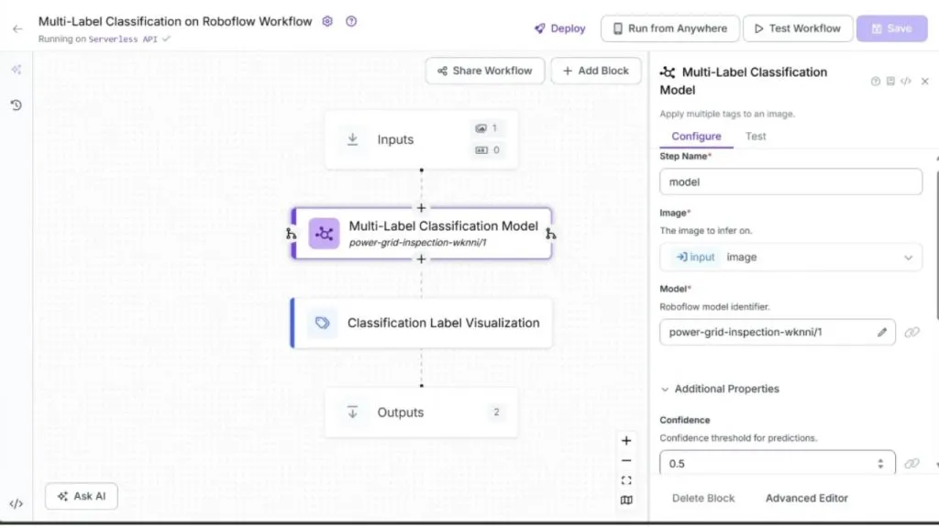The height and width of the screenshot is (528, 939).
Task: Click Serverless API link
Action: pos(123,39)
